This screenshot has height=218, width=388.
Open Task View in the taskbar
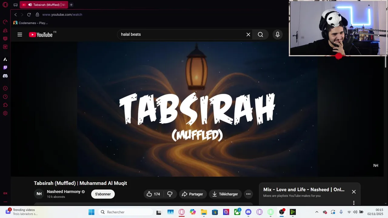[x=159, y=212]
